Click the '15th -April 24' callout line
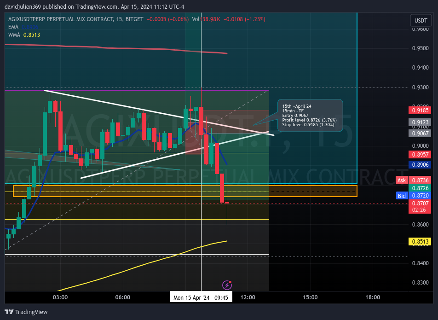This screenshot has width=438, height=320. 297,106
